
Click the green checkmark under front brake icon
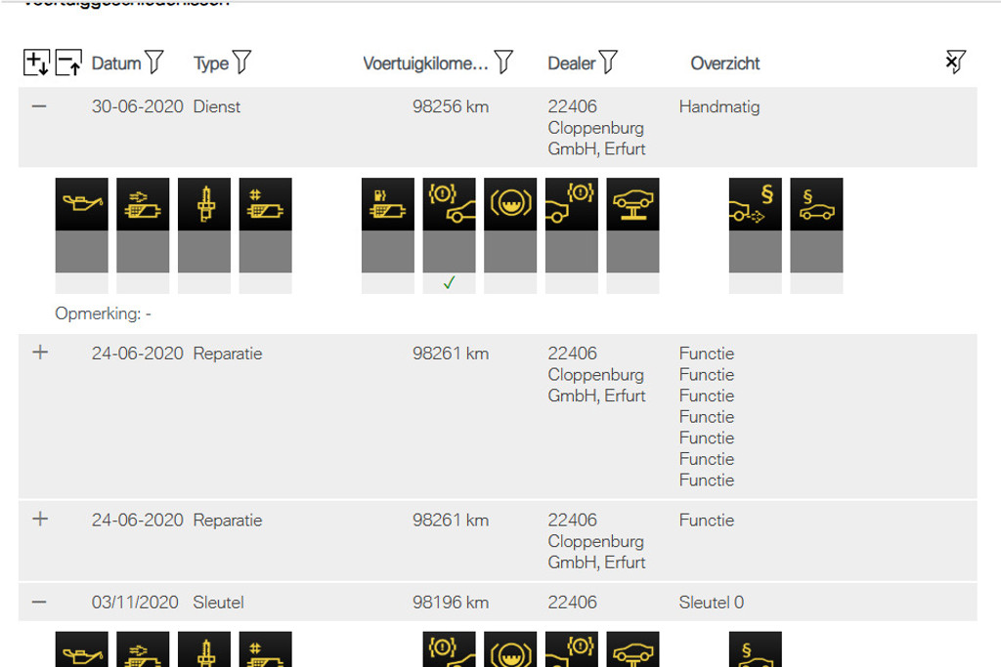pyautogui.click(x=450, y=282)
